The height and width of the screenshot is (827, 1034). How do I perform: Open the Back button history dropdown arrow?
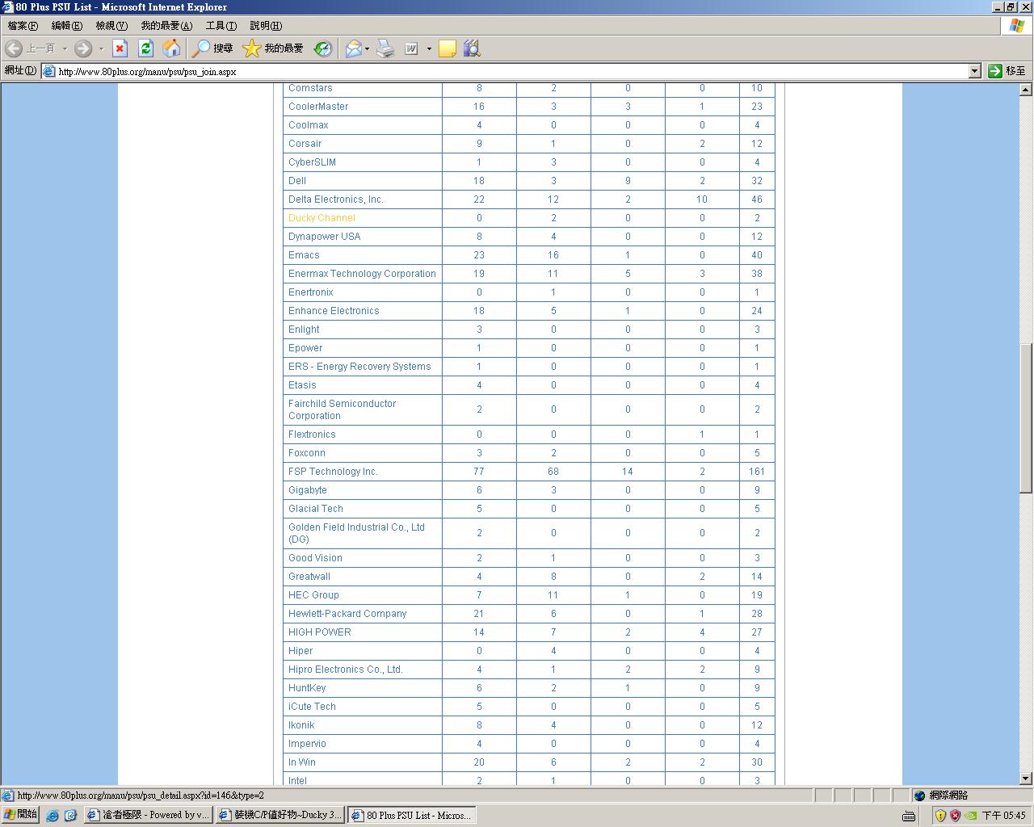[65, 48]
